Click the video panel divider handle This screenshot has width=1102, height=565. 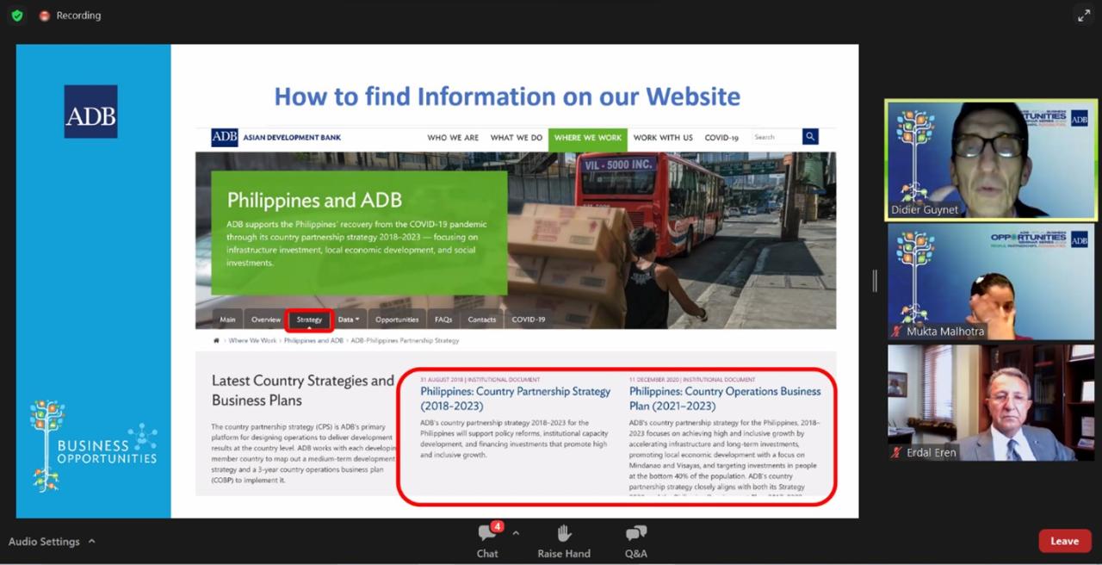(x=875, y=282)
